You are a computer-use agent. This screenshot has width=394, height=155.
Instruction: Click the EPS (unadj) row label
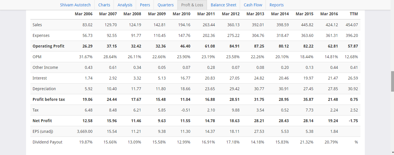coord(43,131)
